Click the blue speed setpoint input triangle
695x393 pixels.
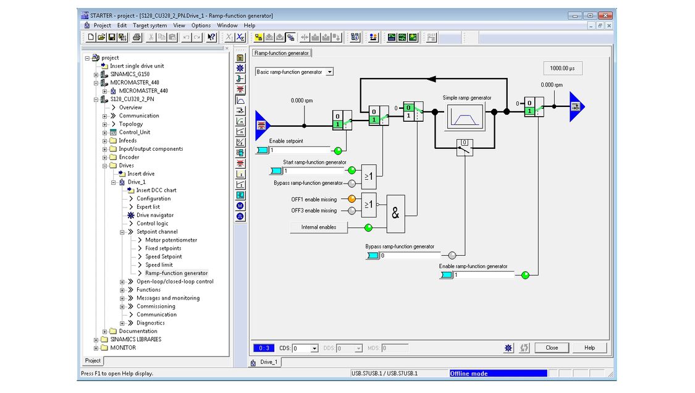[263, 125]
